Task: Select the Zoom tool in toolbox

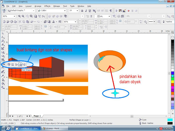Action: point(3,41)
